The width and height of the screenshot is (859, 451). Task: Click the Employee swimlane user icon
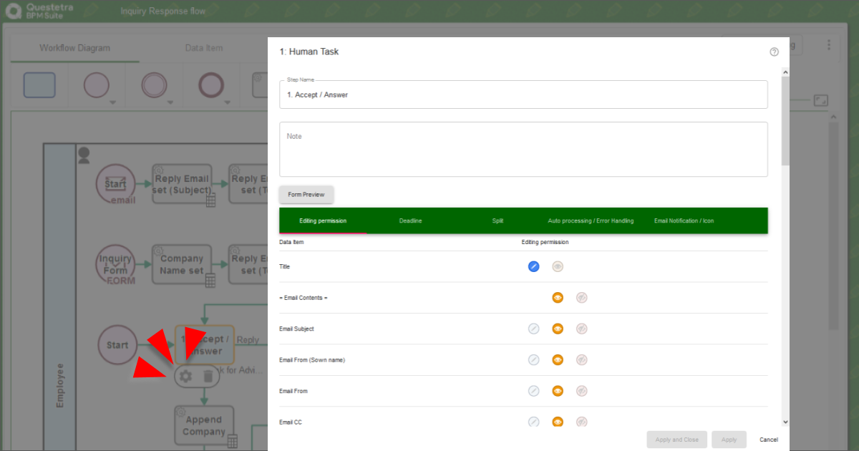[84, 155]
